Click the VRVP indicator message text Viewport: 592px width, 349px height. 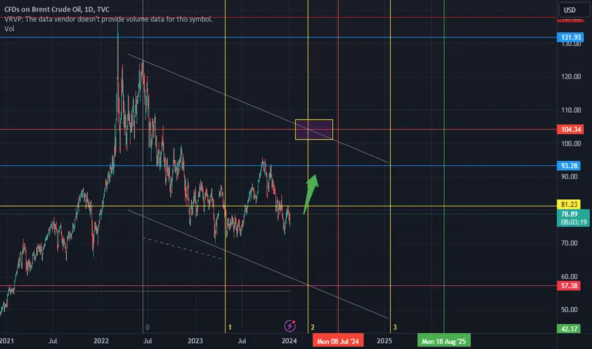pyautogui.click(x=109, y=19)
